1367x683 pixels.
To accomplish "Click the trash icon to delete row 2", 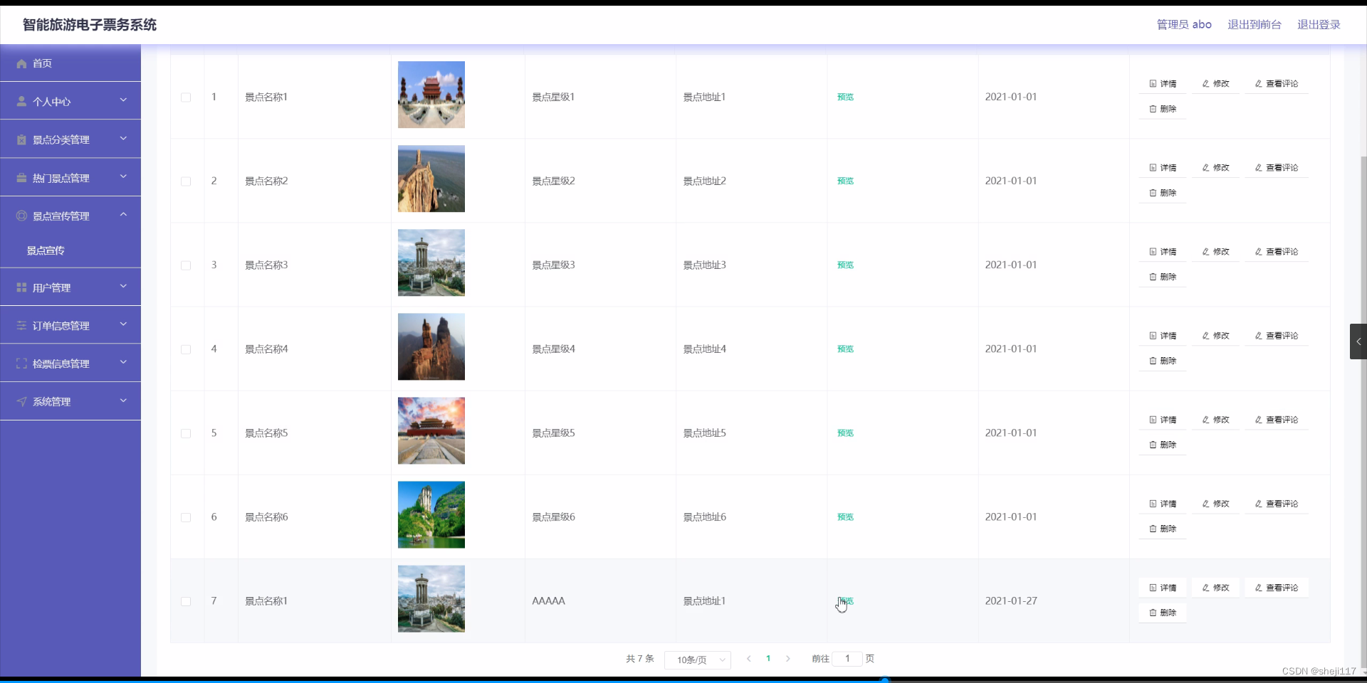I will tap(1153, 192).
